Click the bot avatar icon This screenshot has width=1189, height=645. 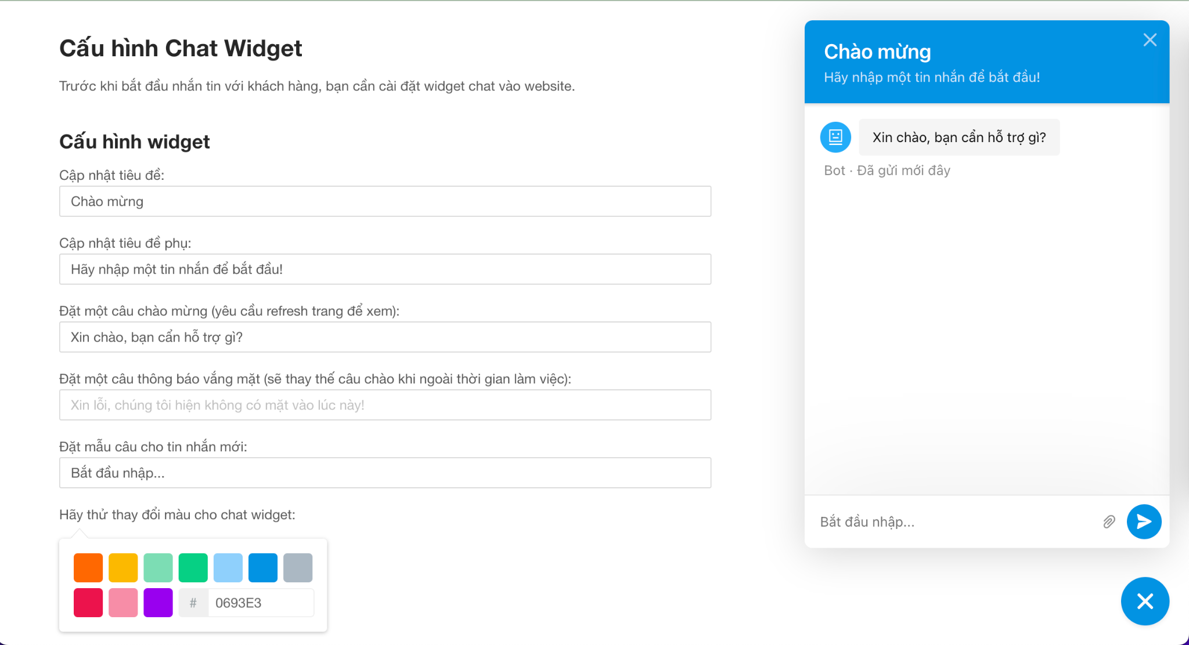[835, 137]
